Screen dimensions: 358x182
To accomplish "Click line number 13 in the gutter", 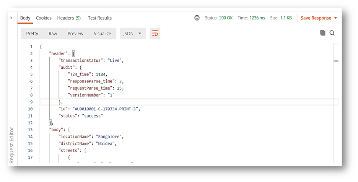I will (31, 130).
